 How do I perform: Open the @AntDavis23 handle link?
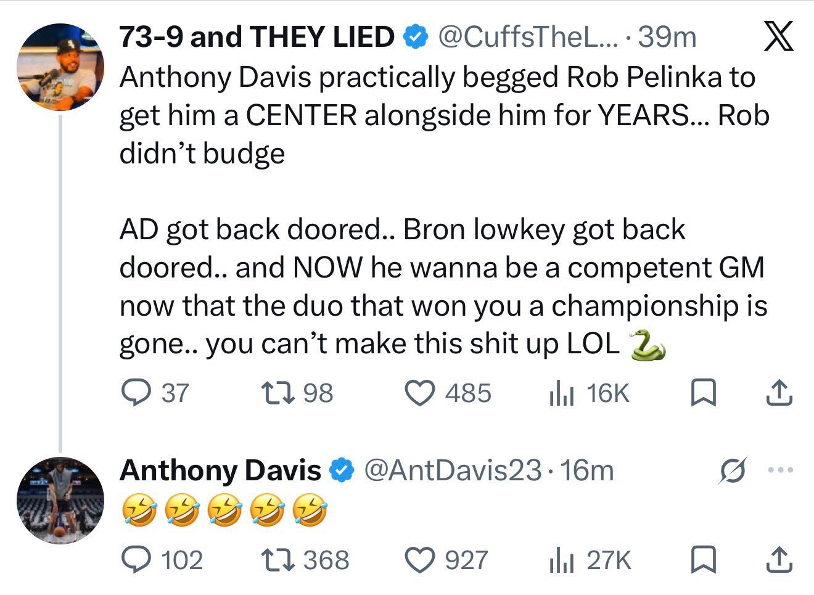click(454, 470)
